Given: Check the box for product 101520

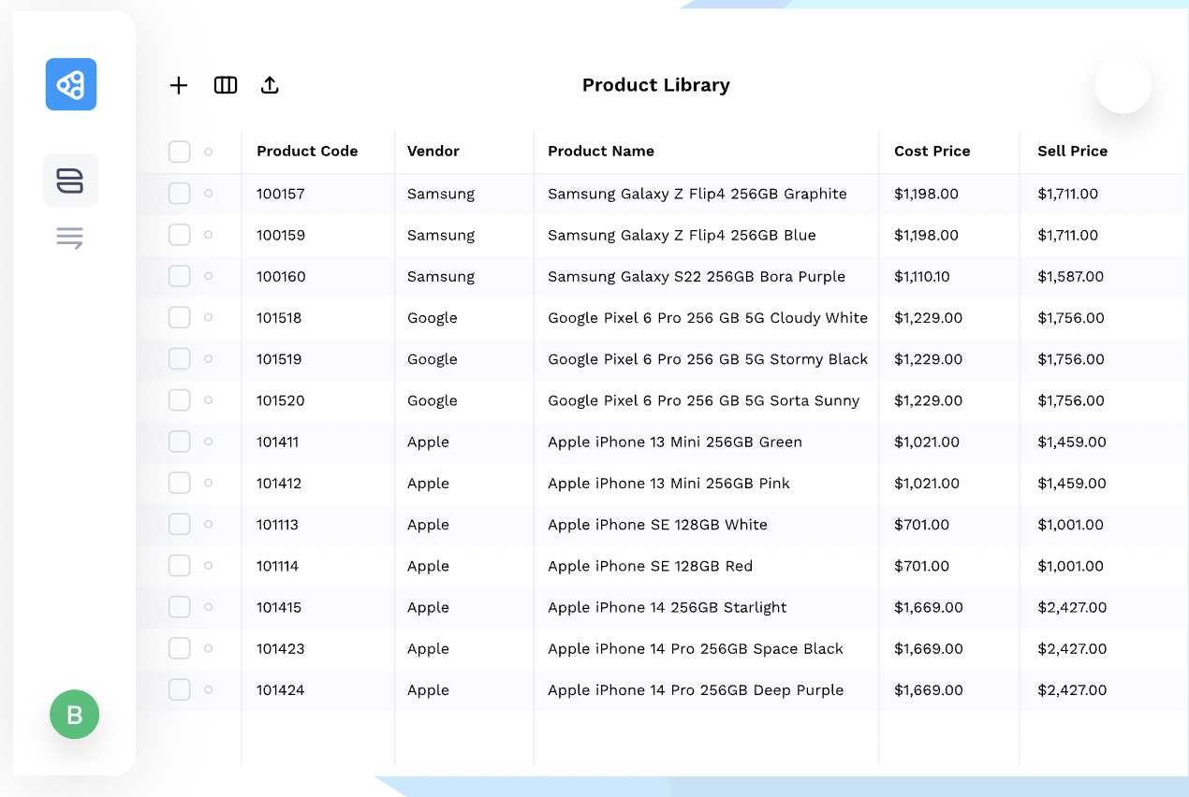Looking at the screenshot, I should click(180, 400).
